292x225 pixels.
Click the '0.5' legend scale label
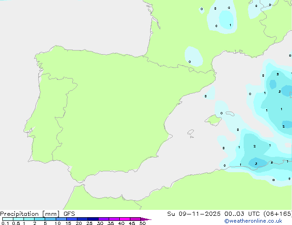[16, 223]
